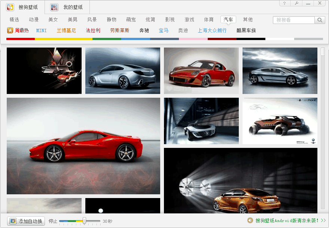Open the 游戏 category tab

click(189, 19)
